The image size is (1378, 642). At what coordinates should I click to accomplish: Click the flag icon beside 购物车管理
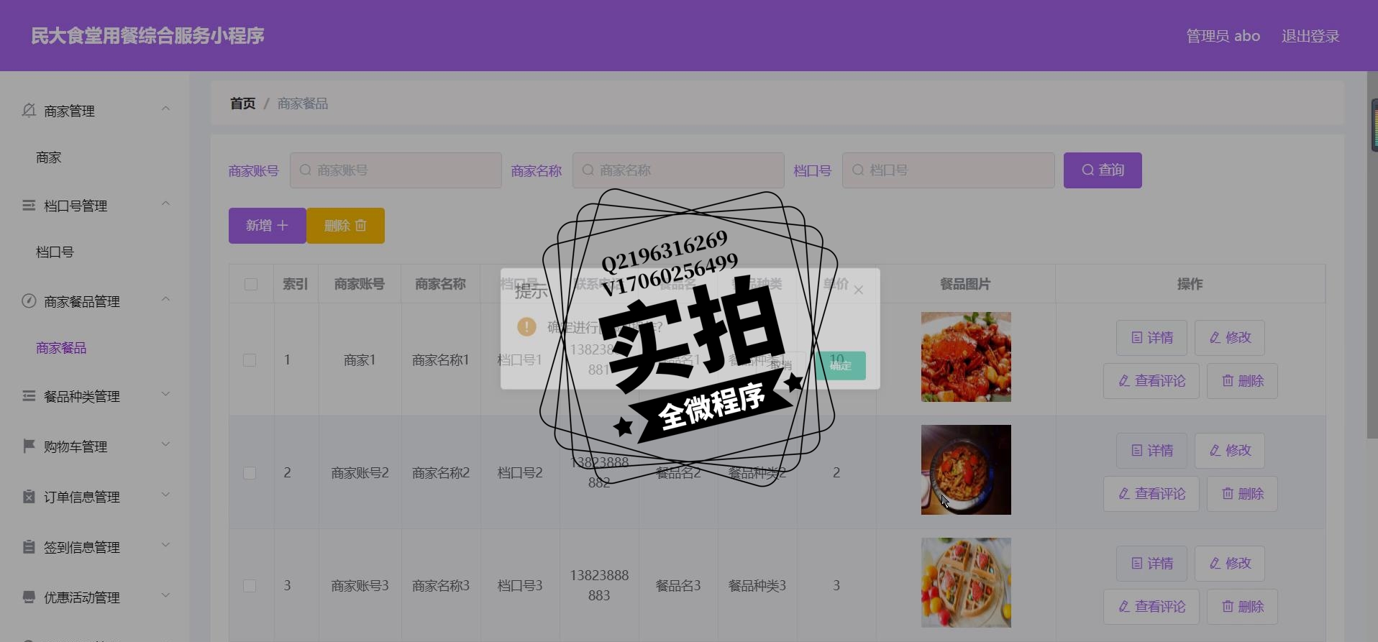pos(29,446)
